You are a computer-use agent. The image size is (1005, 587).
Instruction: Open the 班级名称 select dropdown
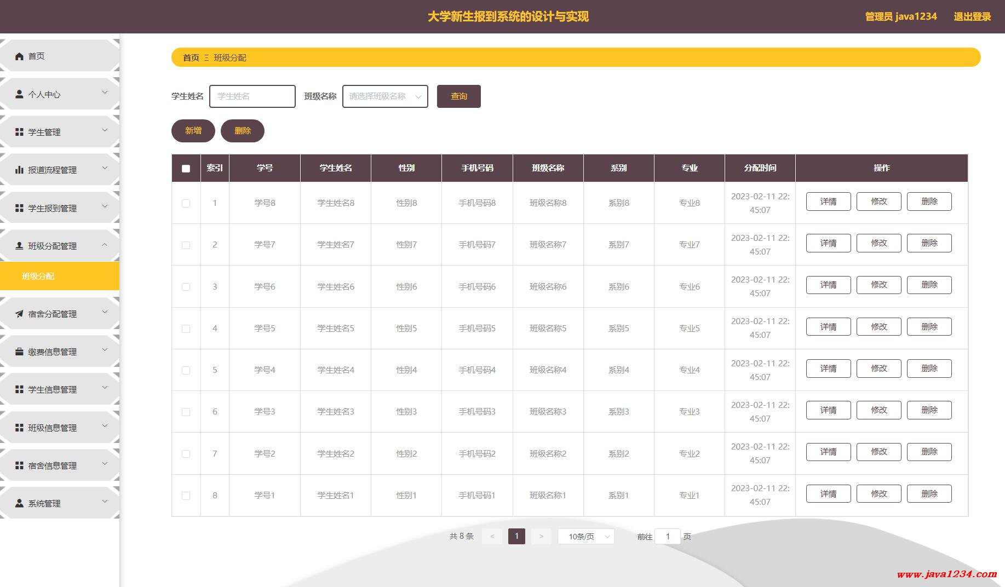pos(385,96)
